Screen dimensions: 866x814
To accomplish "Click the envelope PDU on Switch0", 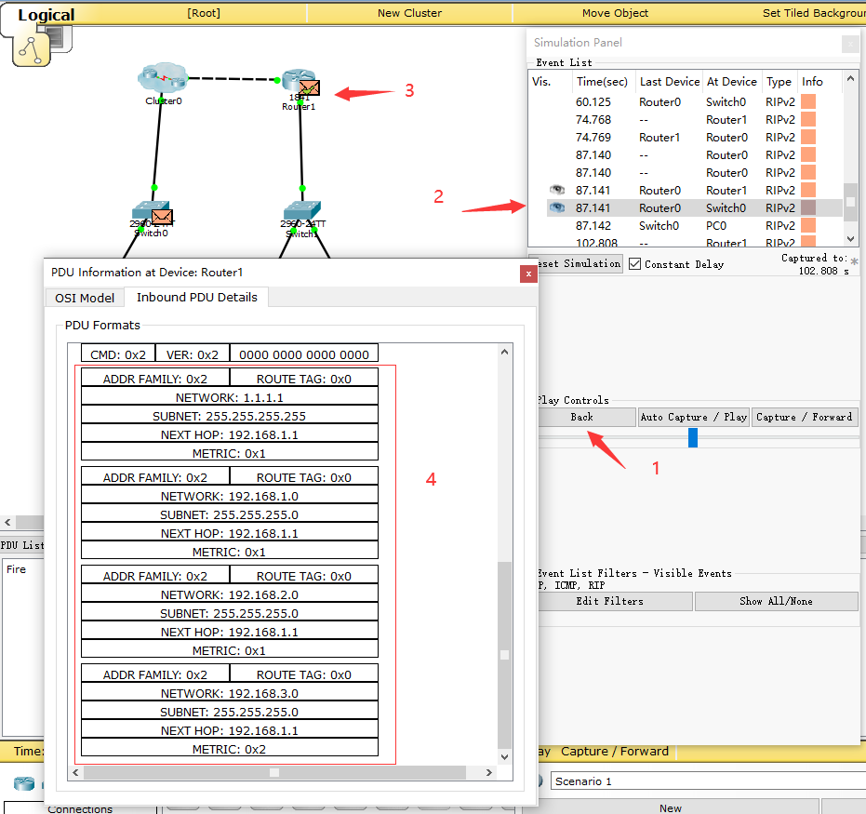I will coord(163,217).
